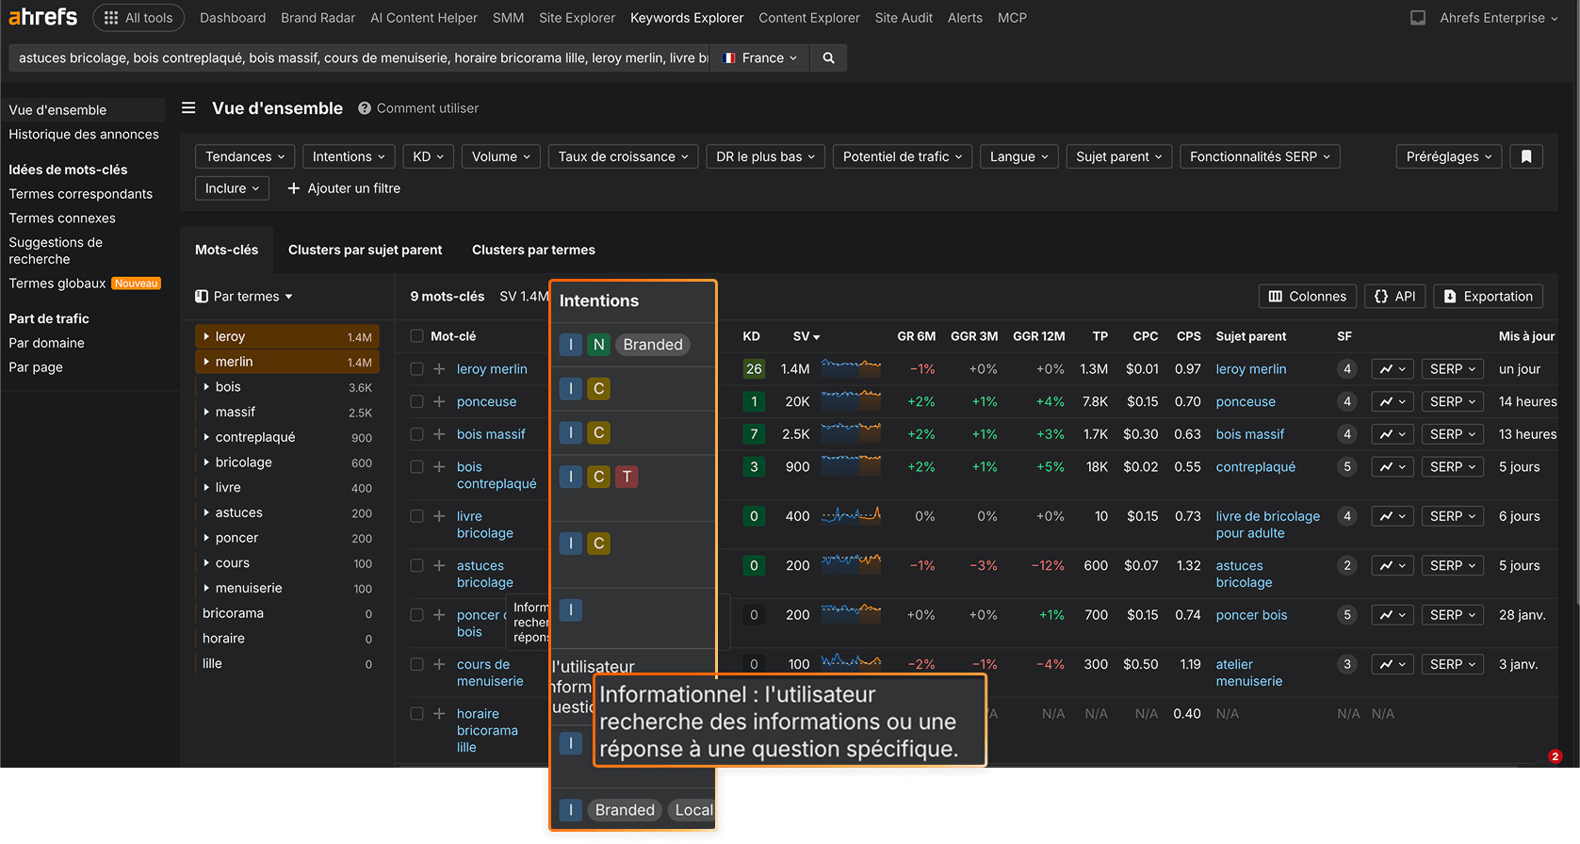Click the monitor icon near Ahrefs Enterprise
The image size is (1580, 844).
pos(1417,18)
